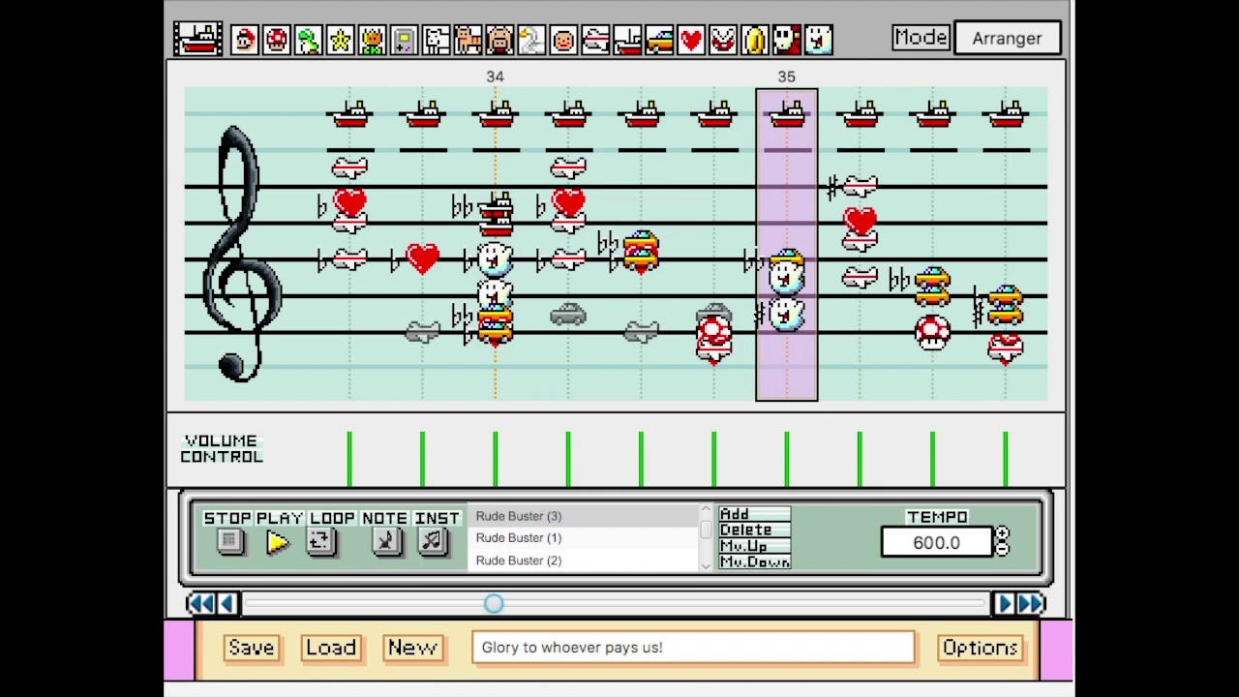Select the Mushroom instrument icon
This screenshot has width=1239, height=697.
pos(276,40)
